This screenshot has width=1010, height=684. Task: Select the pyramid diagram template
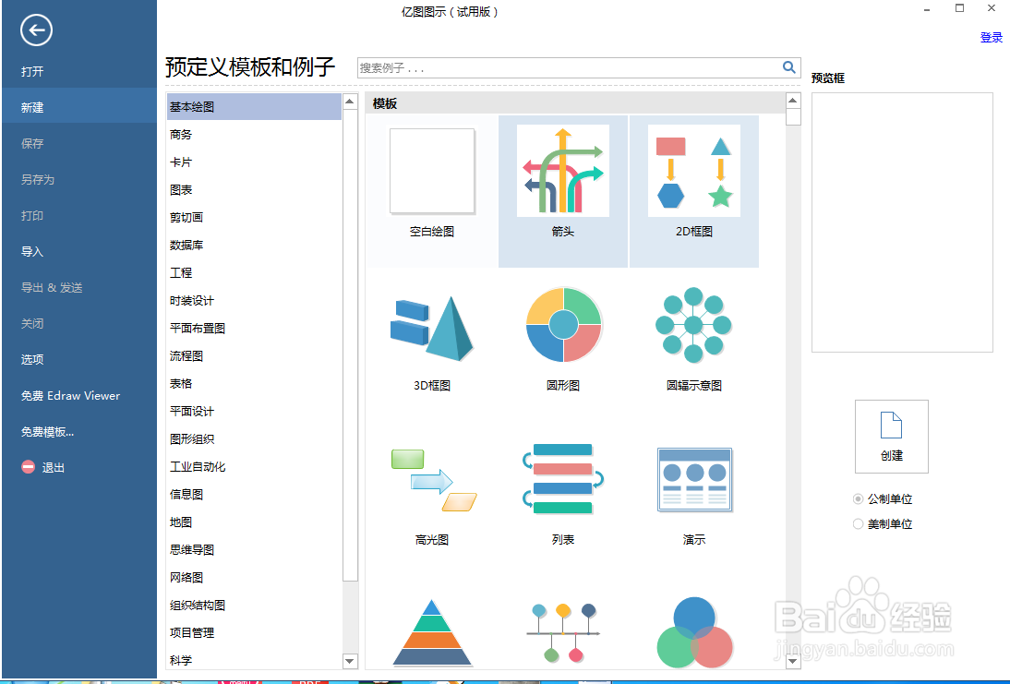pos(432,631)
